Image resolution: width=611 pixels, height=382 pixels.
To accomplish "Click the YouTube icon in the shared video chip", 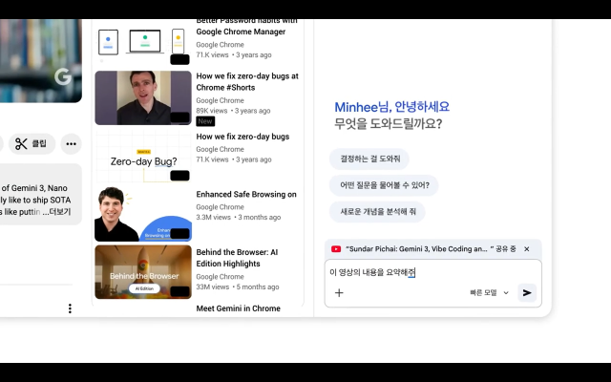I will (336, 248).
